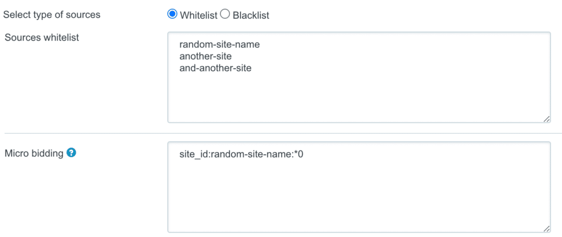The height and width of the screenshot is (237, 562).
Task: Click empty space below the site_id entry
Action: (x=357, y=198)
